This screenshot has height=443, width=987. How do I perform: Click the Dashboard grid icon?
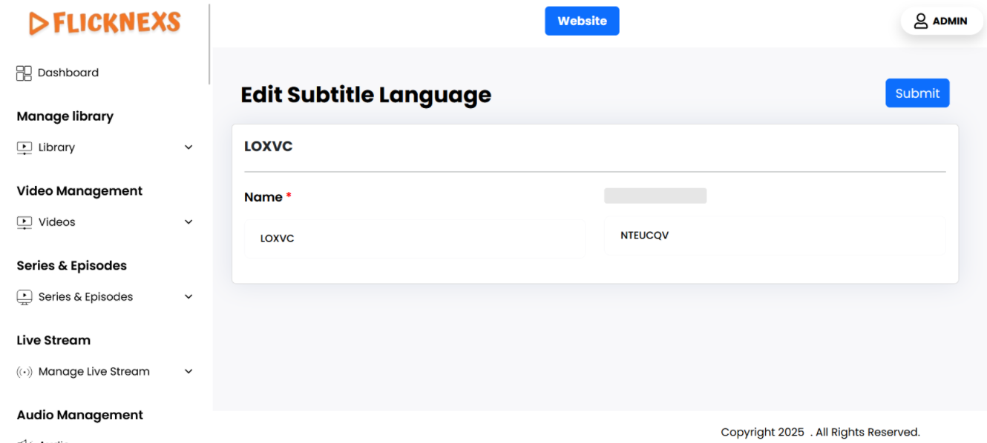24,73
